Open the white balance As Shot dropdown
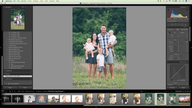Image resolution: width=192 pixels, height=108 pixels. pos(182,33)
